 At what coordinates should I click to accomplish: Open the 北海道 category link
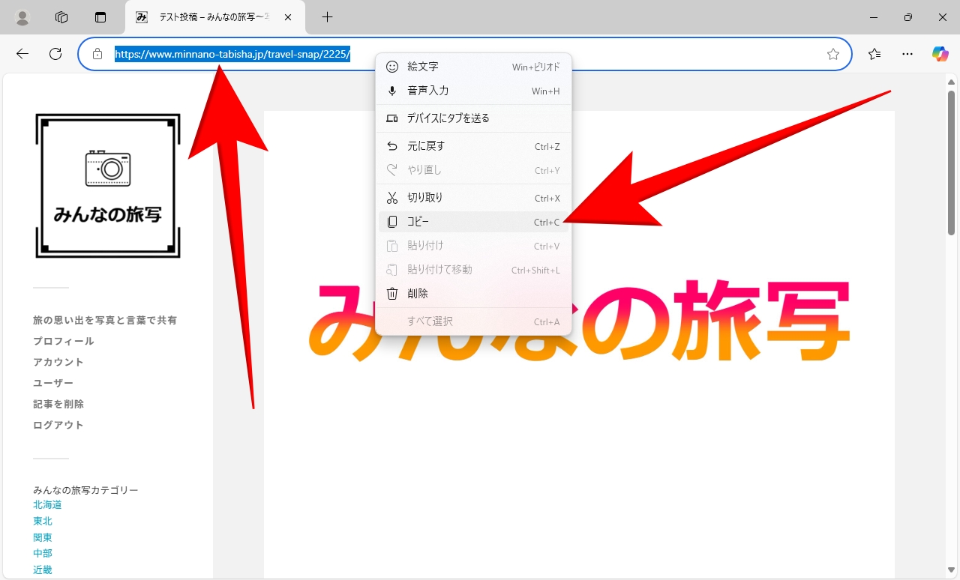[x=47, y=505]
